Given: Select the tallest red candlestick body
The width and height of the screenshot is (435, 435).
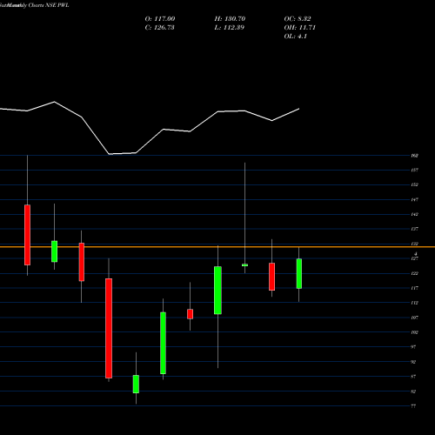Looking at the screenshot, I should point(109,328).
